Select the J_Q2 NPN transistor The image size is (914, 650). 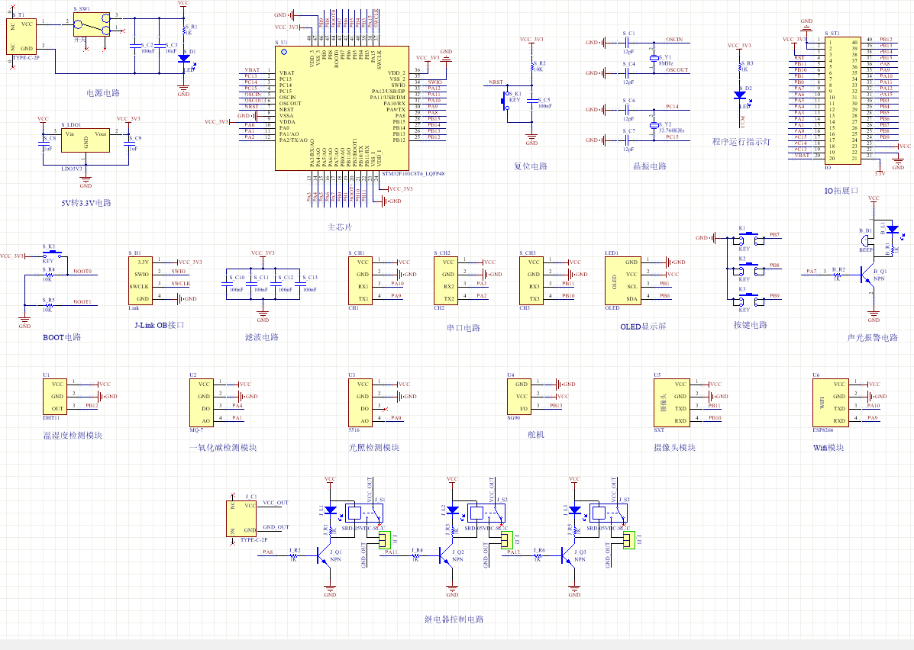447,555
